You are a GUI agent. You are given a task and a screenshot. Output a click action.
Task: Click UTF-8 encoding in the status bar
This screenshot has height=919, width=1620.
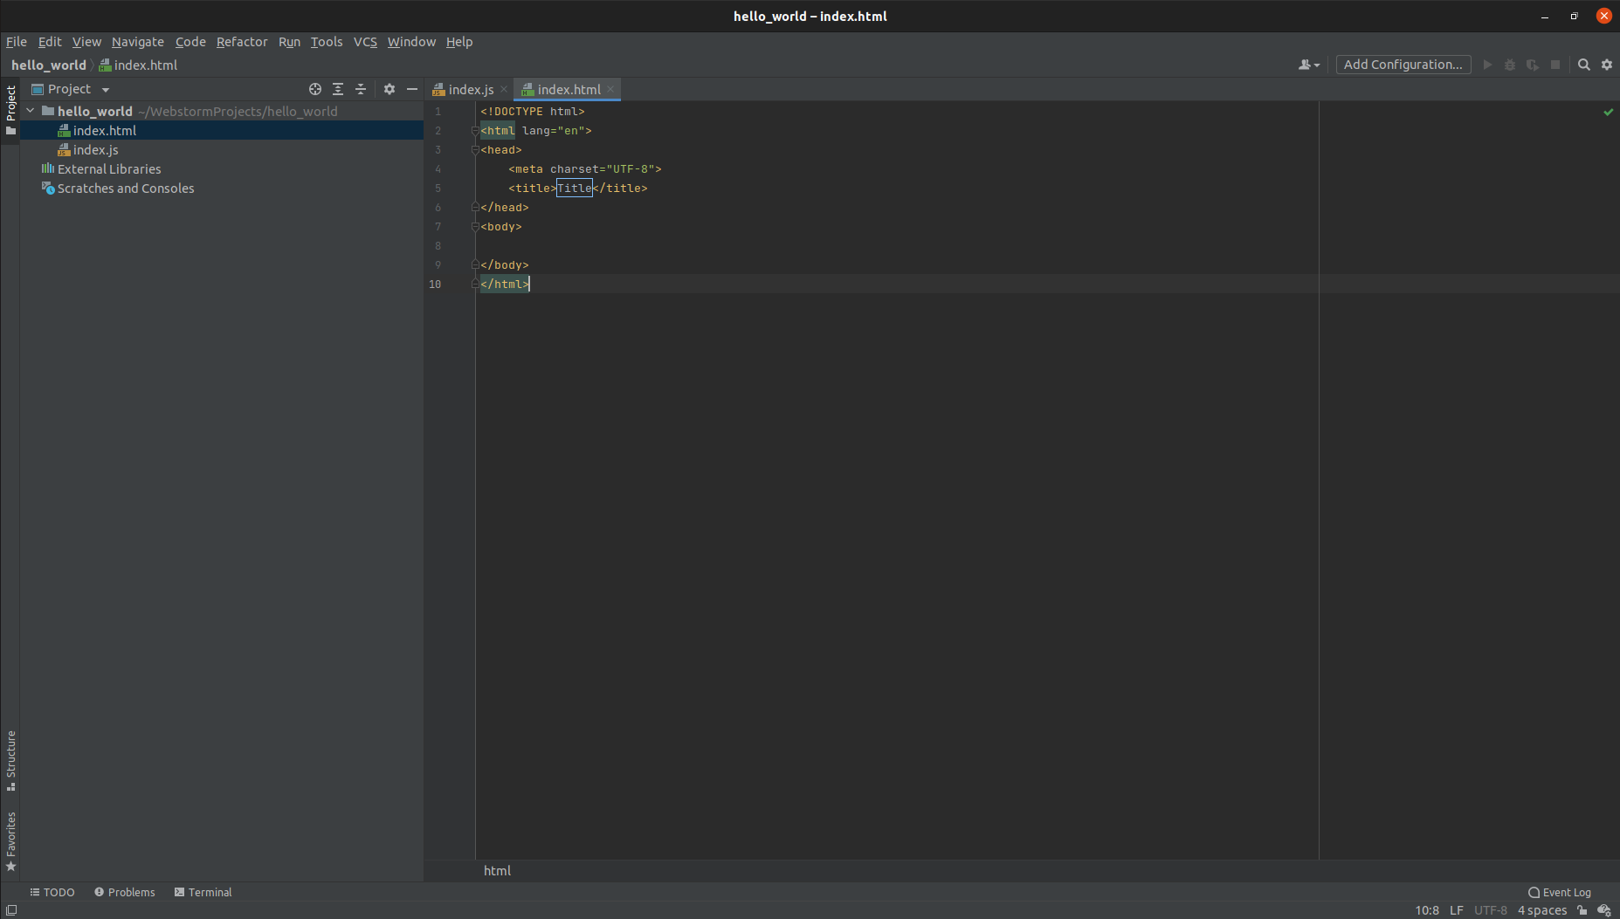click(1491, 910)
